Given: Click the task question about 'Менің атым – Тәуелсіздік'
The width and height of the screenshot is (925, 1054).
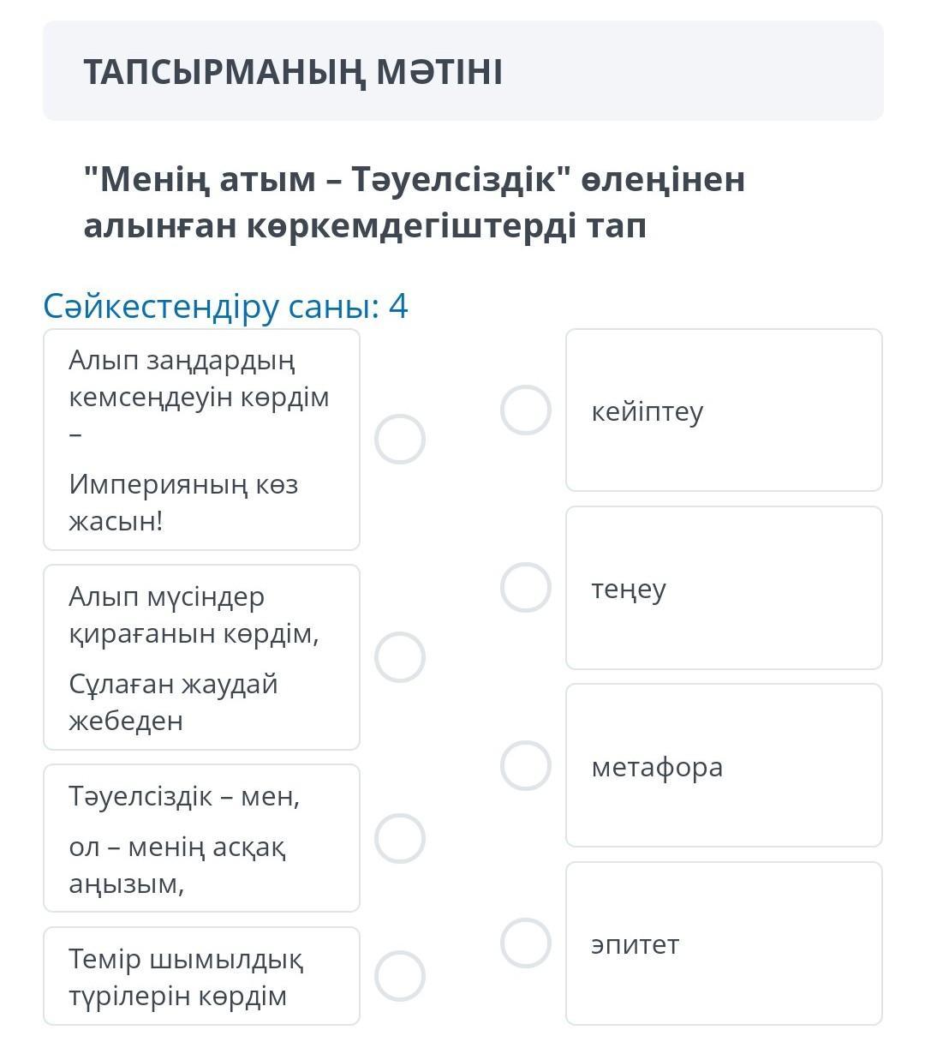Looking at the screenshot, I should pyautogui.click(x=415, y=203).
